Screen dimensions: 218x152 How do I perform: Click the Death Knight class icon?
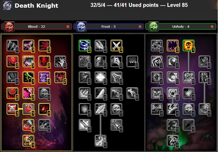7,6
